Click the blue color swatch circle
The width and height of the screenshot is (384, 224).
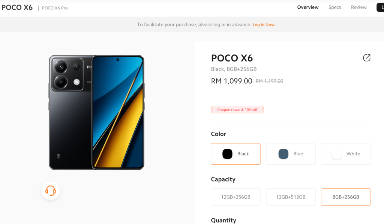[283, 154]
